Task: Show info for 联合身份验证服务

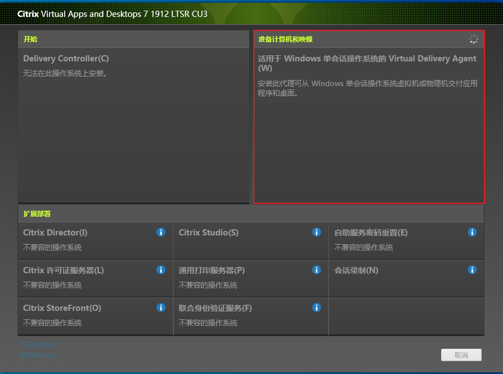Action: pos(317,308)
